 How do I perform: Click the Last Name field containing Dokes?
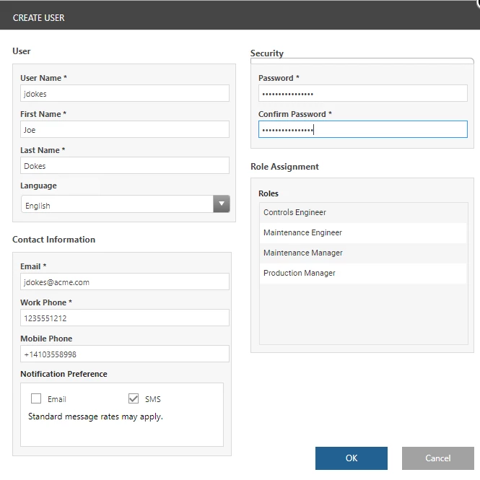125,165
